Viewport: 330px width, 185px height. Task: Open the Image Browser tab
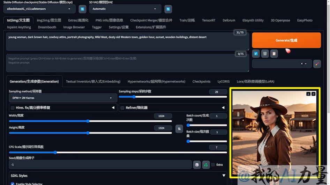click(x=74, y=27)
